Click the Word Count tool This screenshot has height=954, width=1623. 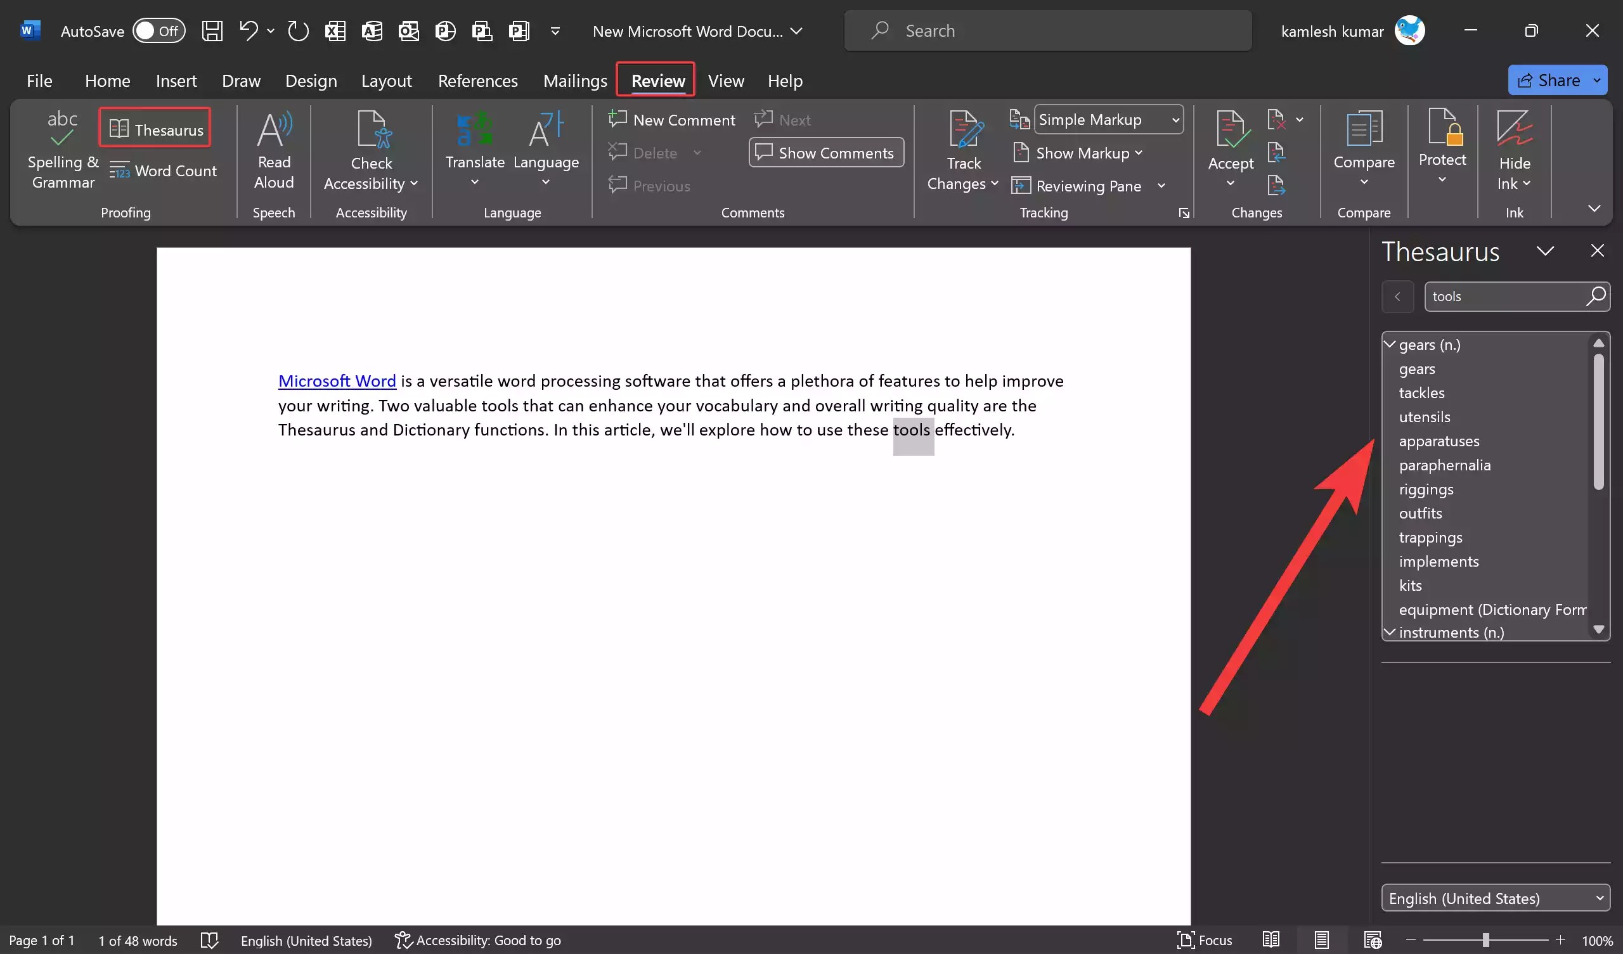click(163, 170)
